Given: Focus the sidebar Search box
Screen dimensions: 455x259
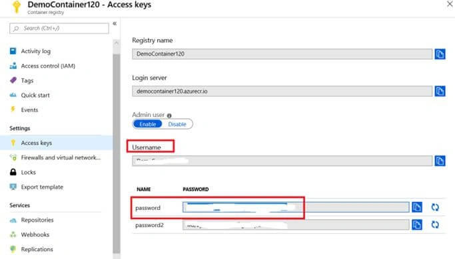Looking at the screenshot, I should [59, 29].
